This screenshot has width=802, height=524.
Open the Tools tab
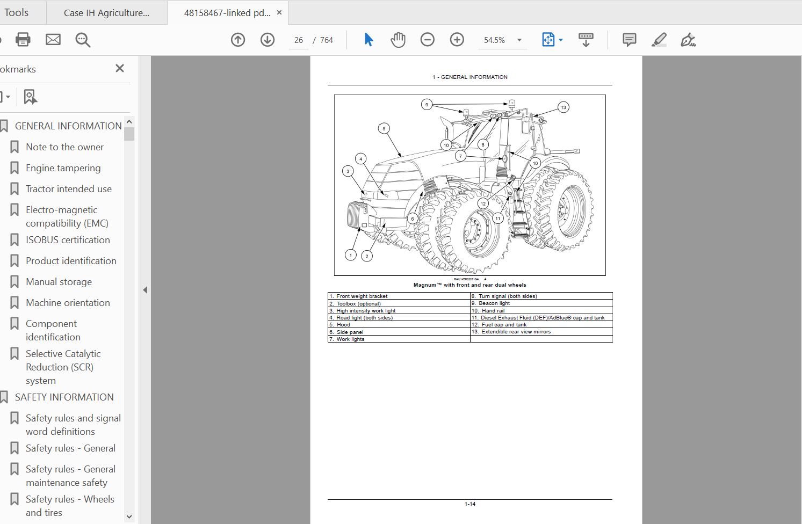click(x=16, y=12)
